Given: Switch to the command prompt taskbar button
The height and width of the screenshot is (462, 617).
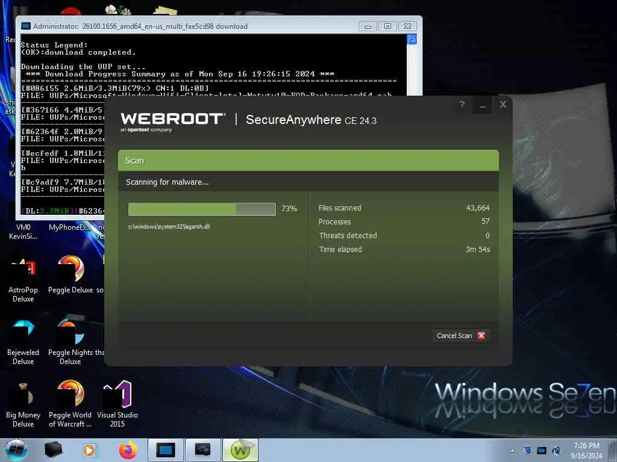Looking at the screenshot, I should [x=165, y=450].
